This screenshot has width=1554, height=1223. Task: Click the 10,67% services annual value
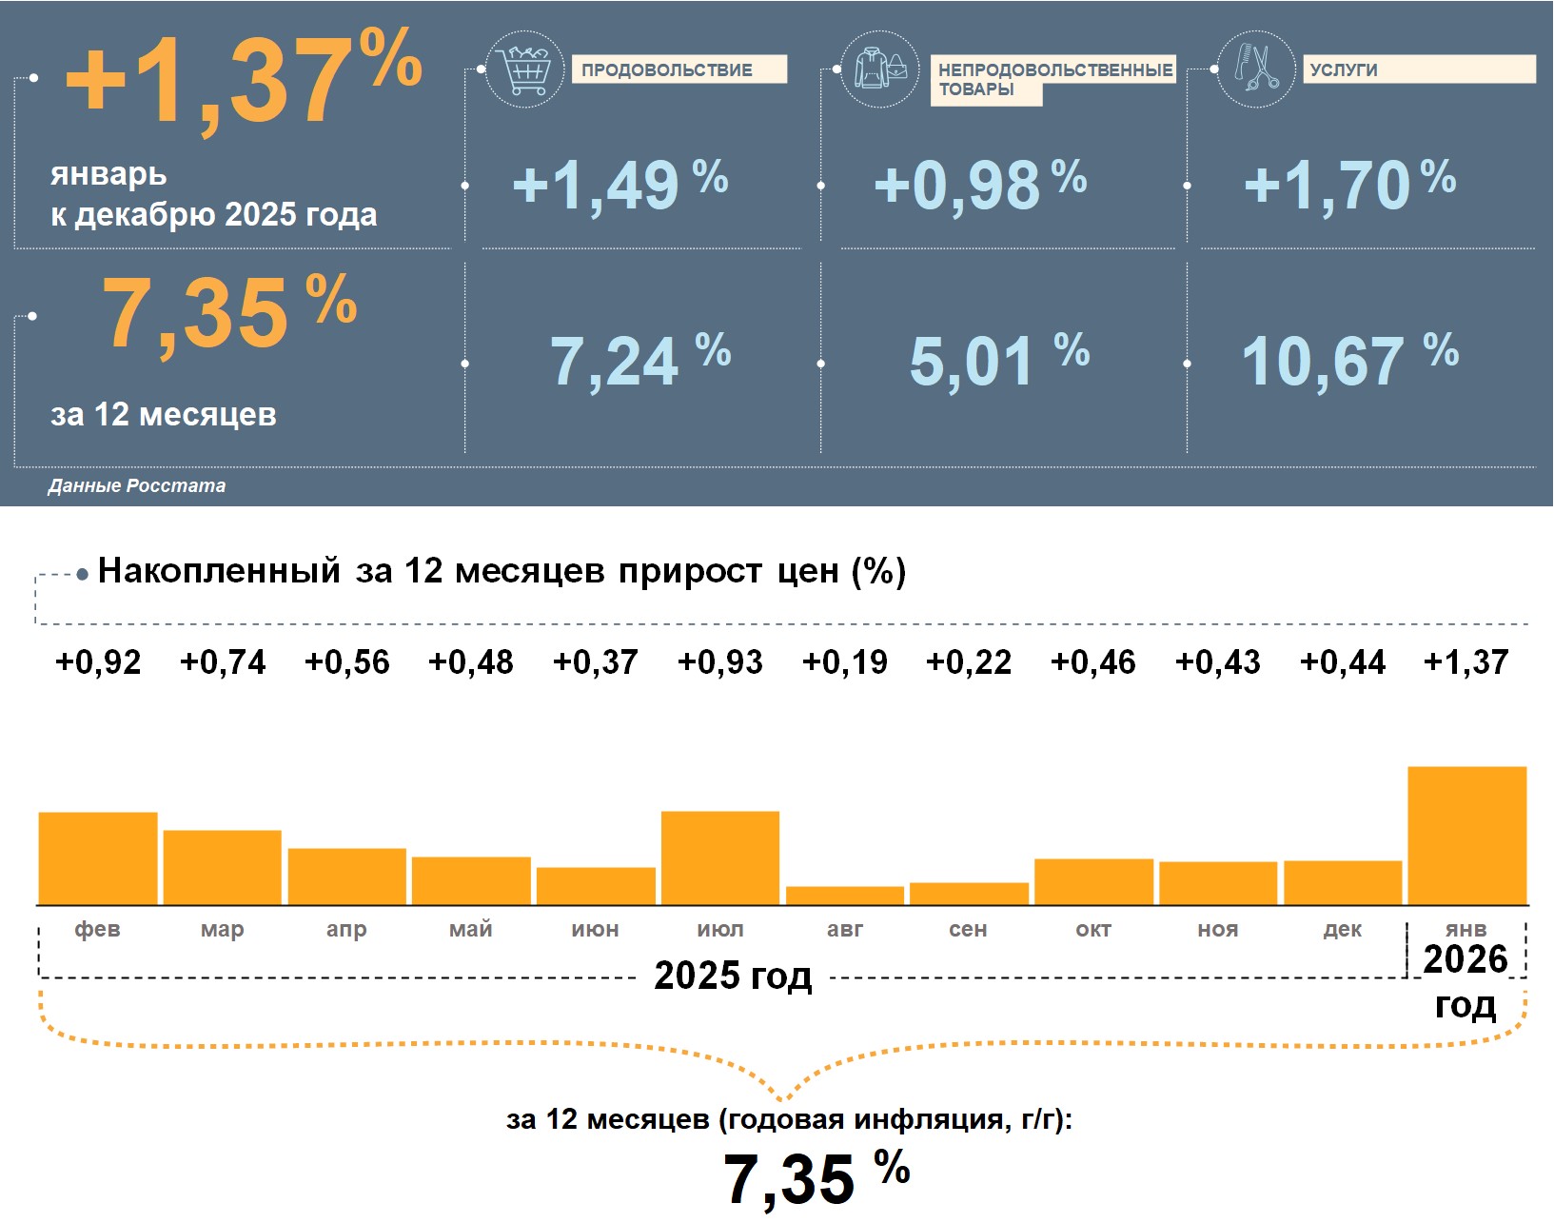click(1348, 361)
